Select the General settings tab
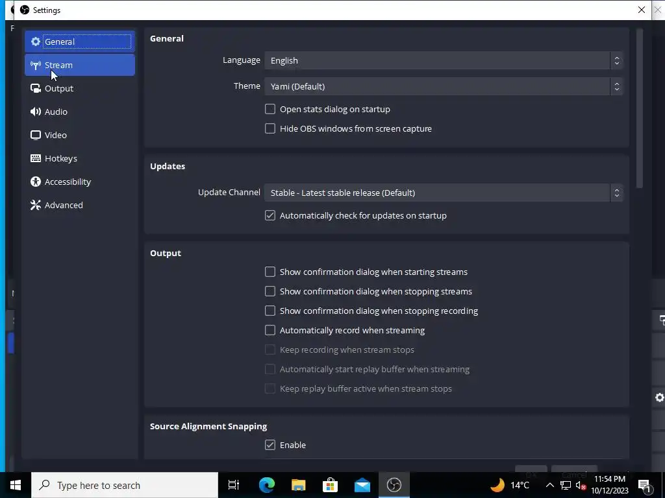 pos(80,41)
